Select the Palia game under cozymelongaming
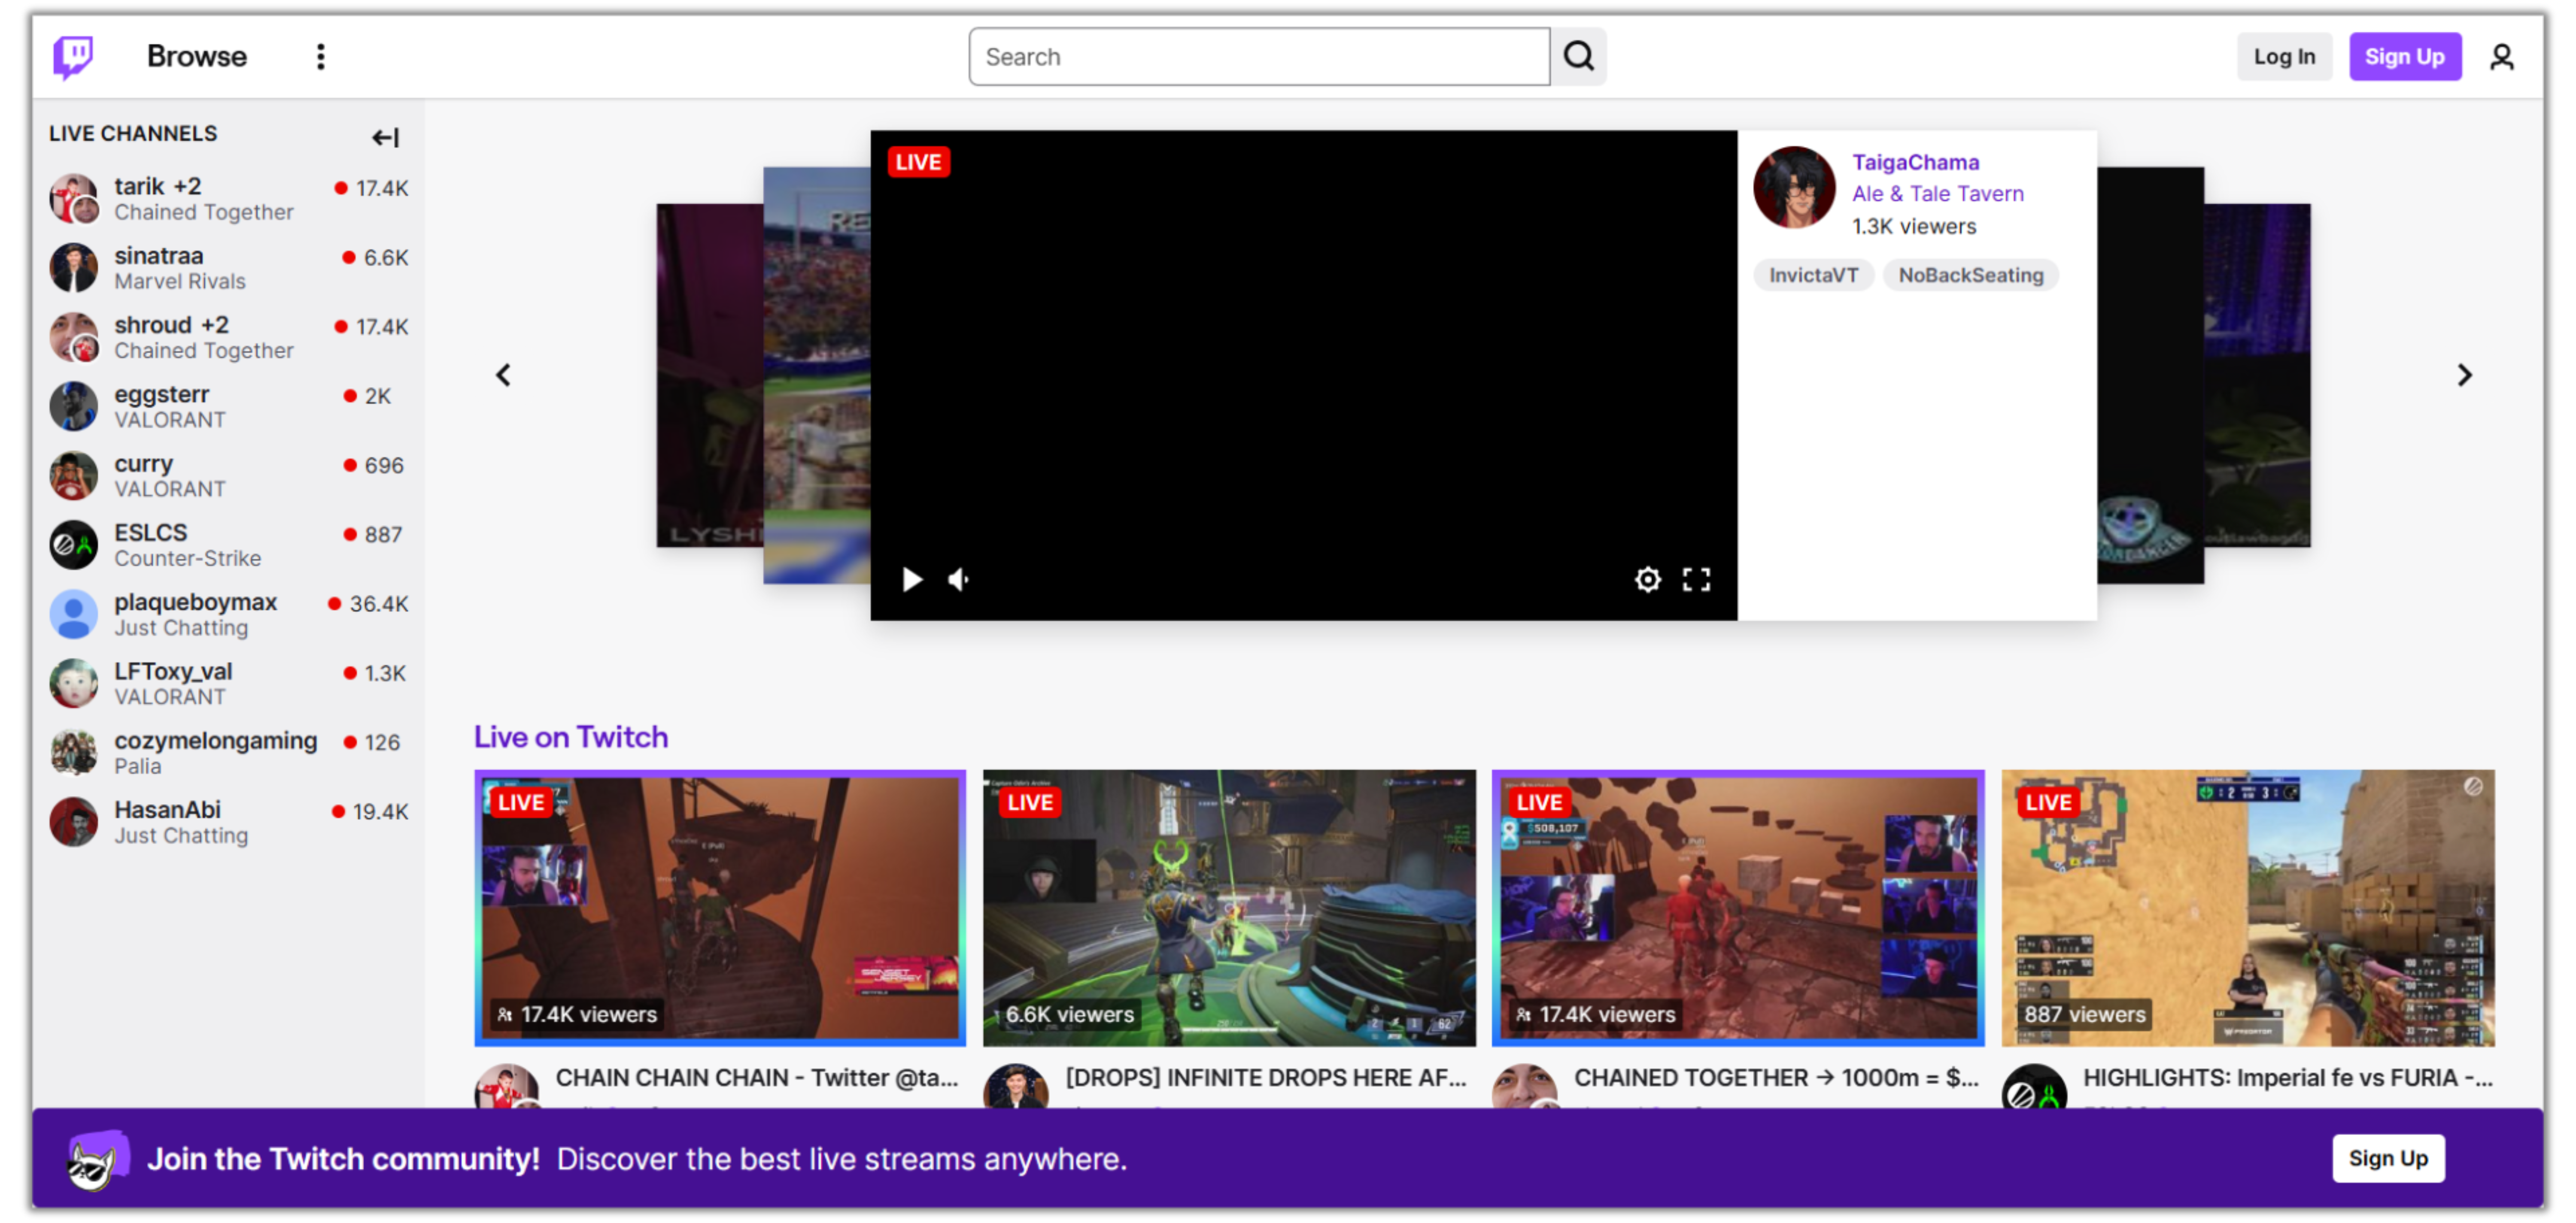 point(138,766)
